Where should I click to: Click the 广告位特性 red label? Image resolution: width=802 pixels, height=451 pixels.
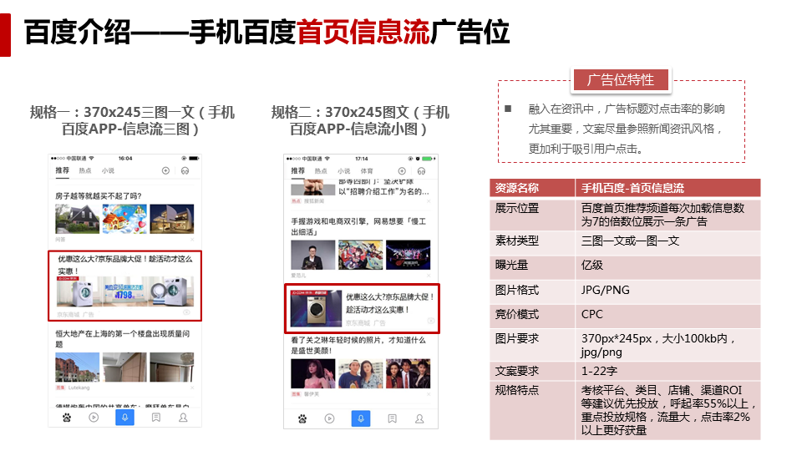pyautogui.click(x=621, y=80)
